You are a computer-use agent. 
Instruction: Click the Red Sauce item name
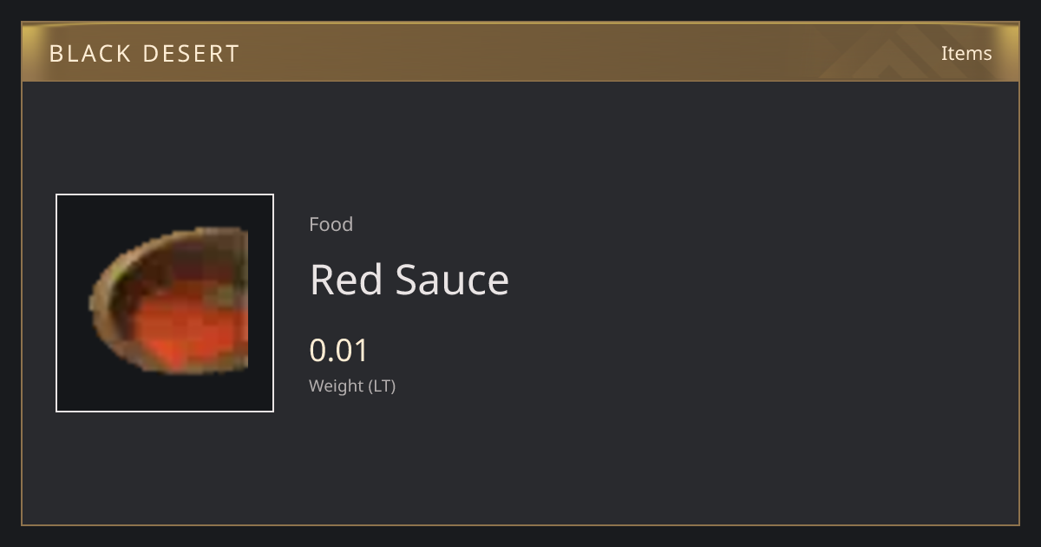click(409, 280)
